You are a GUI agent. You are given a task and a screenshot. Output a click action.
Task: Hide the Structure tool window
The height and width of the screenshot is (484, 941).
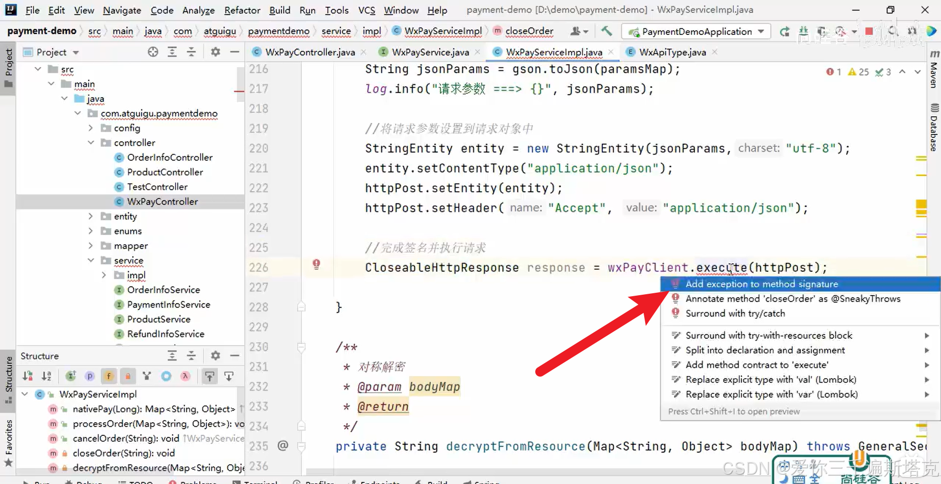(x=235, y=356)
